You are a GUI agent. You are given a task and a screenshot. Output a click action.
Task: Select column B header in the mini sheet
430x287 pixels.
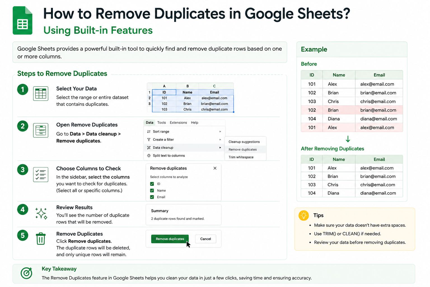(188, 86)
